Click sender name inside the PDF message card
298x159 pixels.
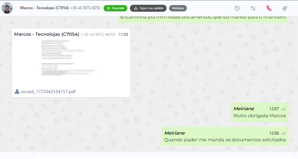[x=47, y=34]
